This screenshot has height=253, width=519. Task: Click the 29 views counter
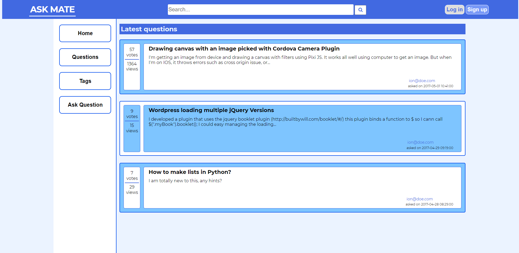[132, 189]
